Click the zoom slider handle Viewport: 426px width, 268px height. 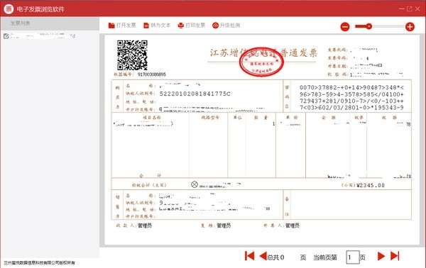[368, 26]
